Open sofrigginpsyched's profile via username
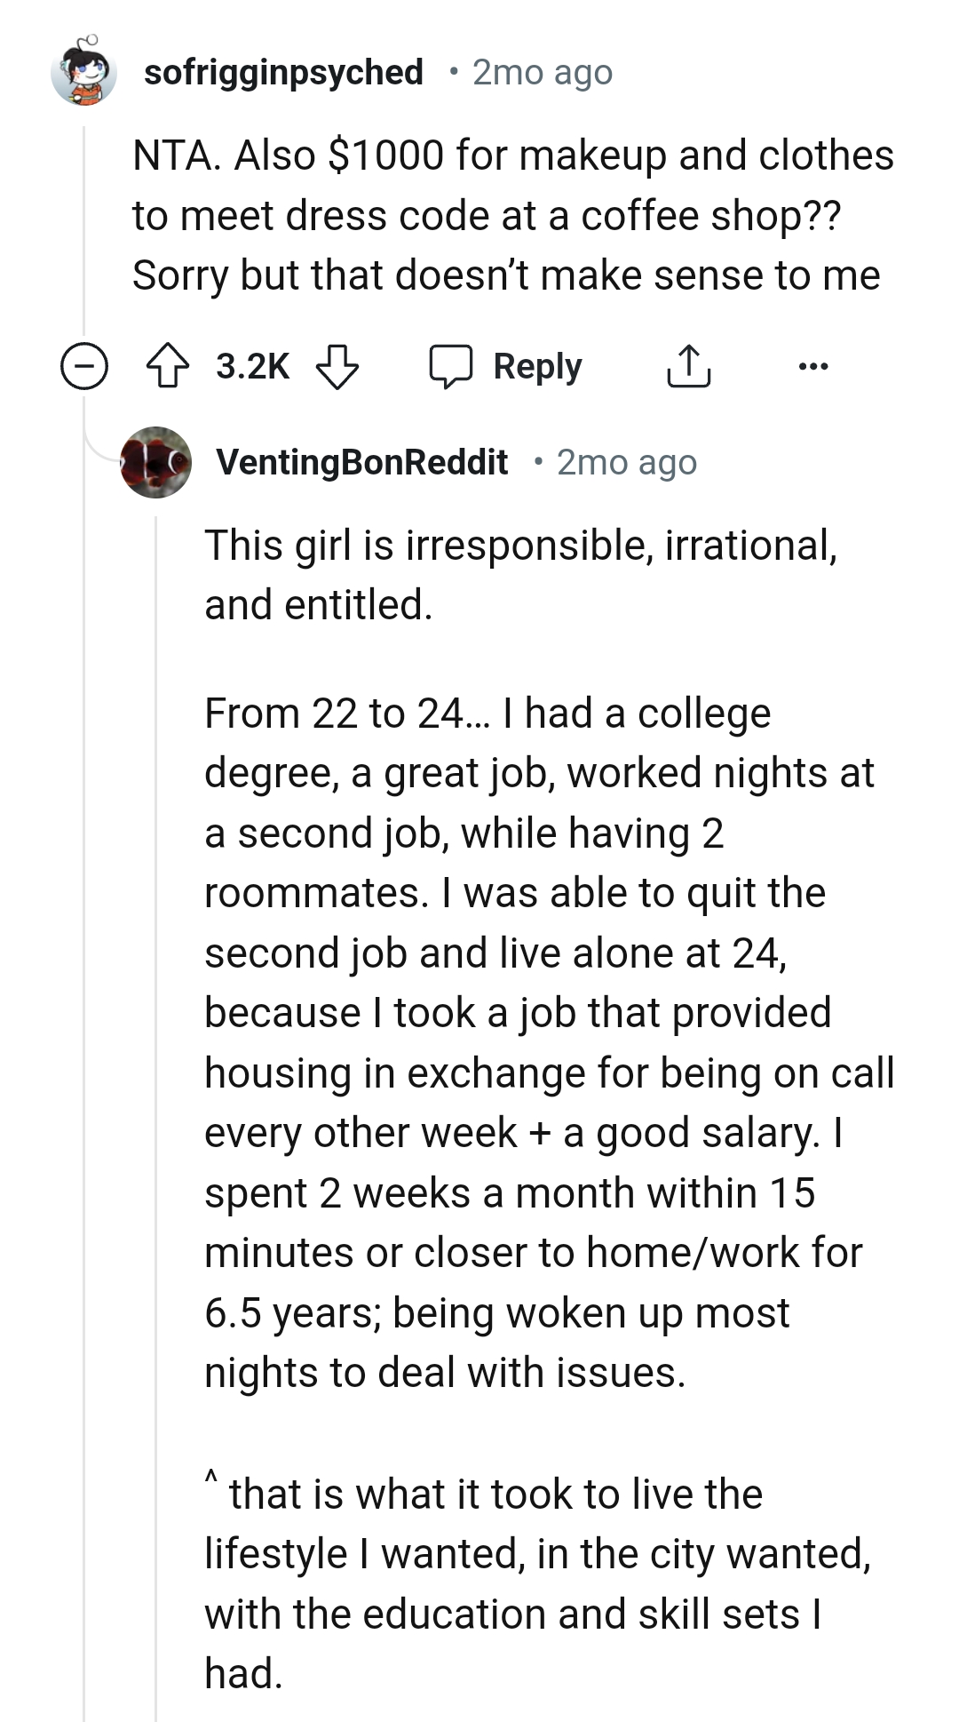 [285, 73]
